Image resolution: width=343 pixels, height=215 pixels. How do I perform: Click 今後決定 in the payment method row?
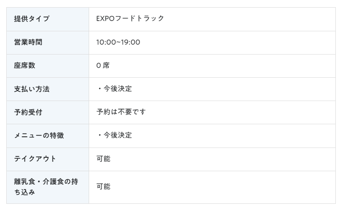(118, 89)
